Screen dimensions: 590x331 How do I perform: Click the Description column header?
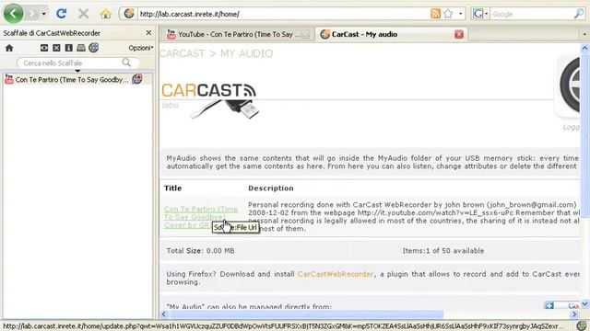[x=271, y=188]
